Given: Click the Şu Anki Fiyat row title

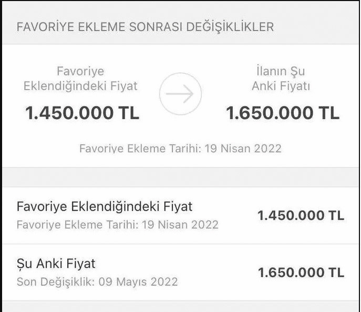Looking at the screenshot, I should 56,264.
